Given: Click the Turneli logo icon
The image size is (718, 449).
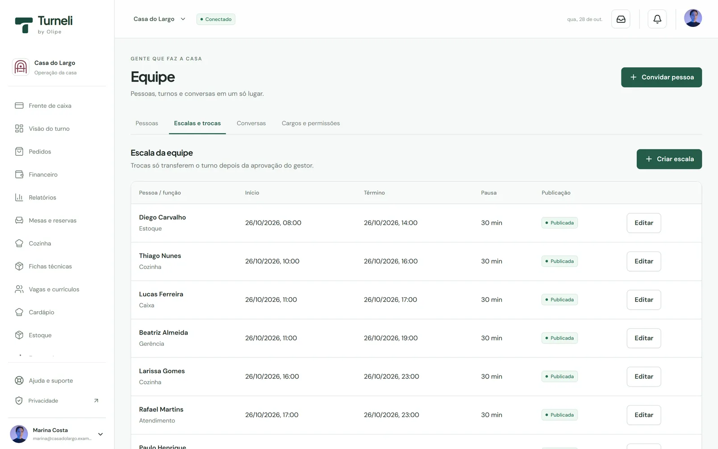Looking at the screenshot, I should [24, 25].
